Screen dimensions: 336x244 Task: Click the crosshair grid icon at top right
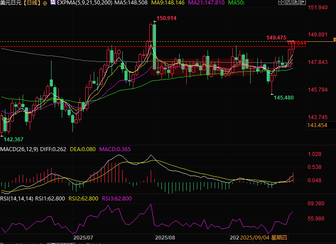tap(281, 2)
